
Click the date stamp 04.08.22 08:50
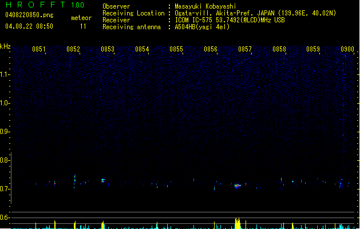point(29,26)
